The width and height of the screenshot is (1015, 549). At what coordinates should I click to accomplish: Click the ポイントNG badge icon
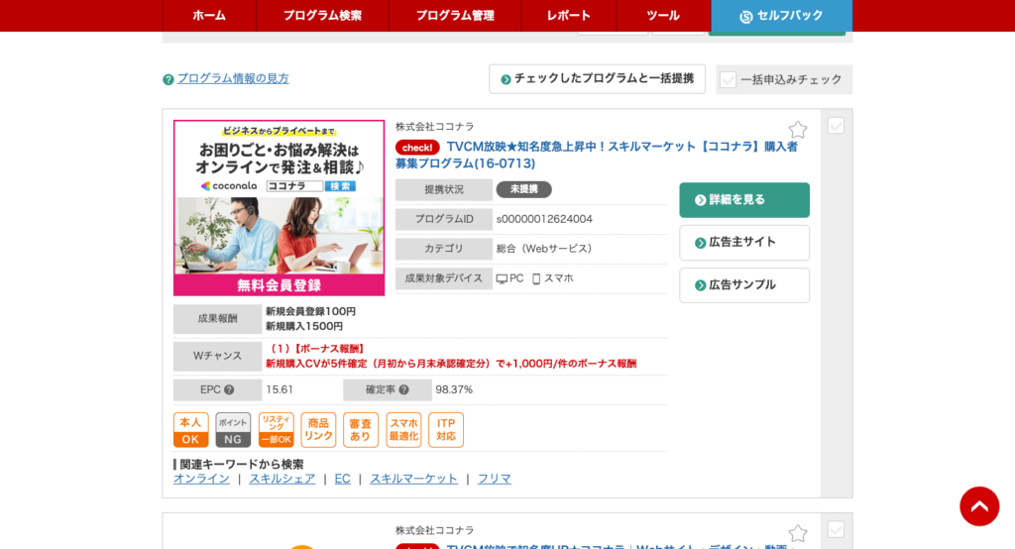233,430
